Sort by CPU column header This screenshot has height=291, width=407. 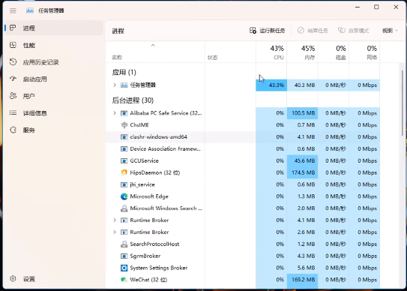(x=271, y=52)
